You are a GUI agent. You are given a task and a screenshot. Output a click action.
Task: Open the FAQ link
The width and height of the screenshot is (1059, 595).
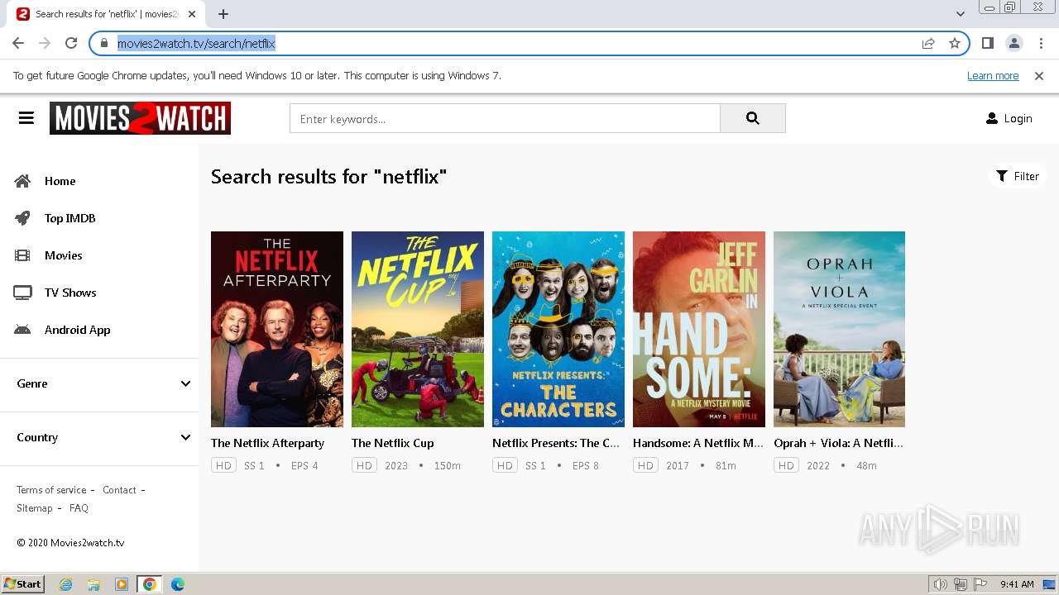click(79, 508)
